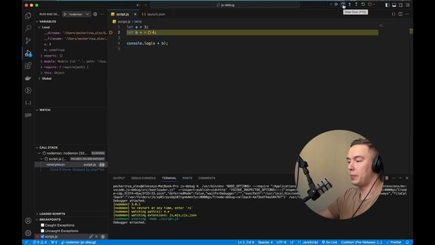Click Step Over in debug toolbar
The image size is (435, 245).
click(343, 5)
